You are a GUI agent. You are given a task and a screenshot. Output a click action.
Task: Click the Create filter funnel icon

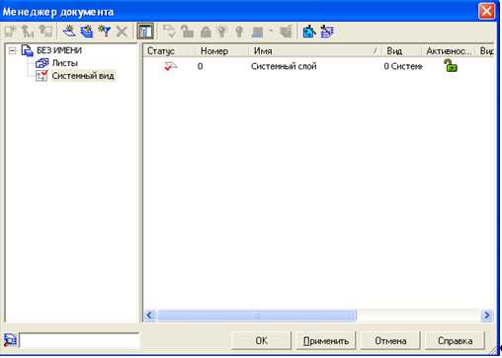click(x=105, y=32)
